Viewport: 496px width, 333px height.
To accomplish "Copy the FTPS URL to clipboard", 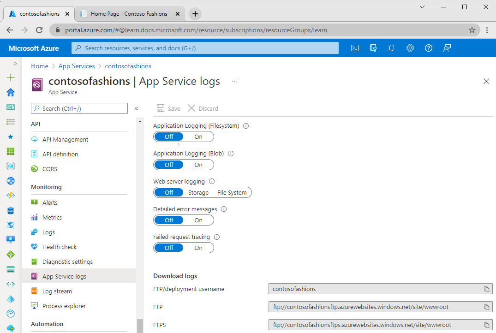I will point(487,325).
